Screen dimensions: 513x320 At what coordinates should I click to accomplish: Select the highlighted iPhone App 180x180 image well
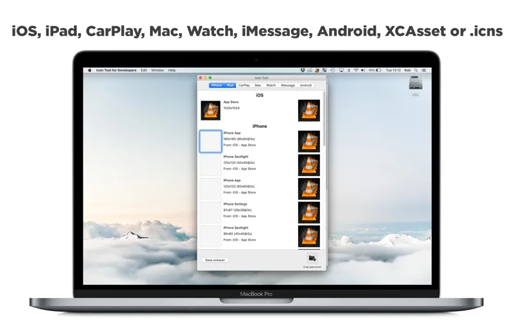tap(210, 141)
